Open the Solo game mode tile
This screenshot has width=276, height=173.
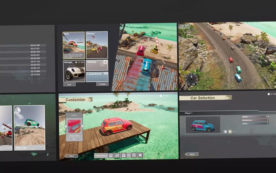coord(74,45)
